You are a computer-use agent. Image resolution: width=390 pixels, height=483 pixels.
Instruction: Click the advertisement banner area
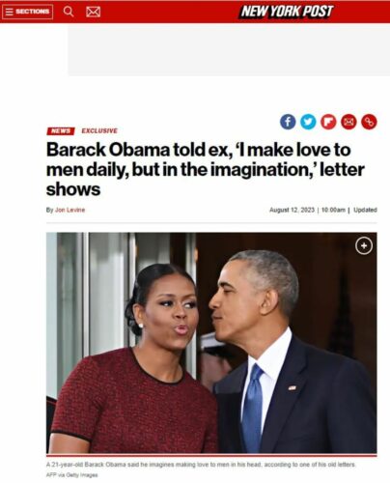229,50
